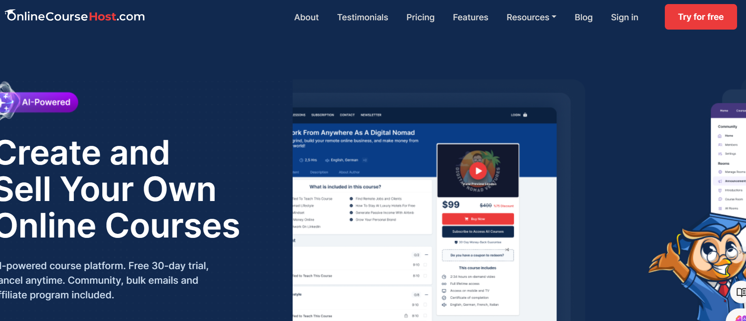Click the AI-Powered sparkle badge
This screenshot has width=746, height=321.
39,102
